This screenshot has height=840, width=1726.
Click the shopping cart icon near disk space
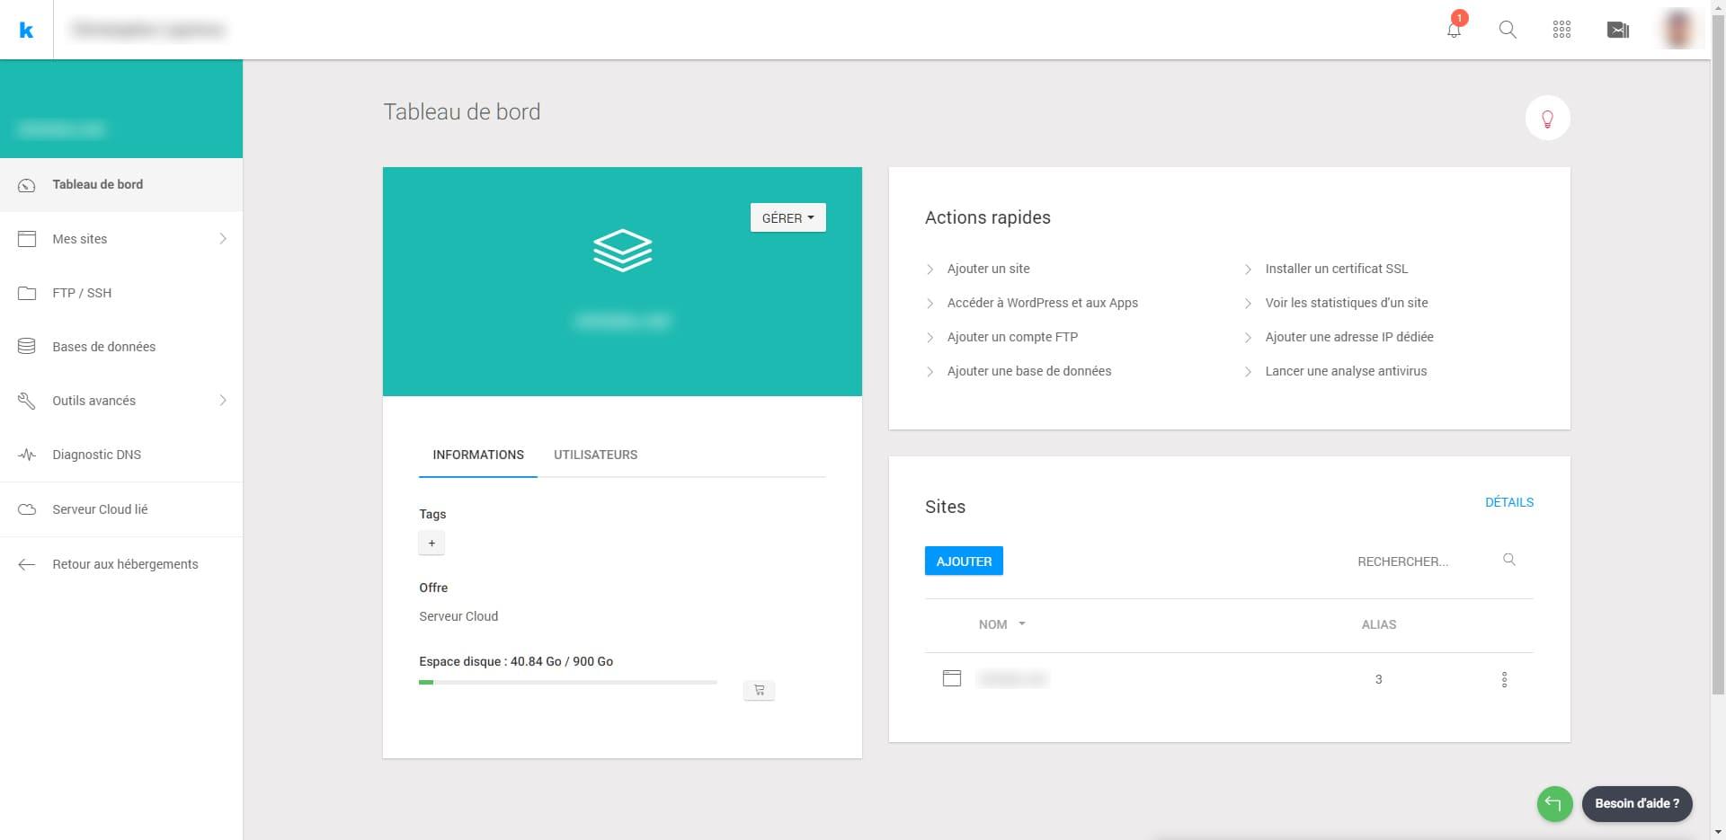(x=759, y=690)
